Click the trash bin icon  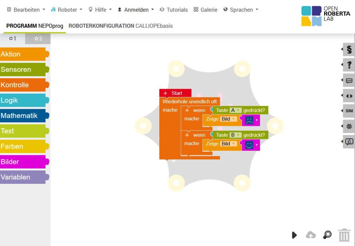point(344,235)
